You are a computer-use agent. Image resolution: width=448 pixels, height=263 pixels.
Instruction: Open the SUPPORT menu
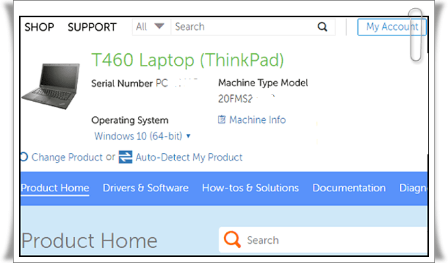click(x=92, y=27)
